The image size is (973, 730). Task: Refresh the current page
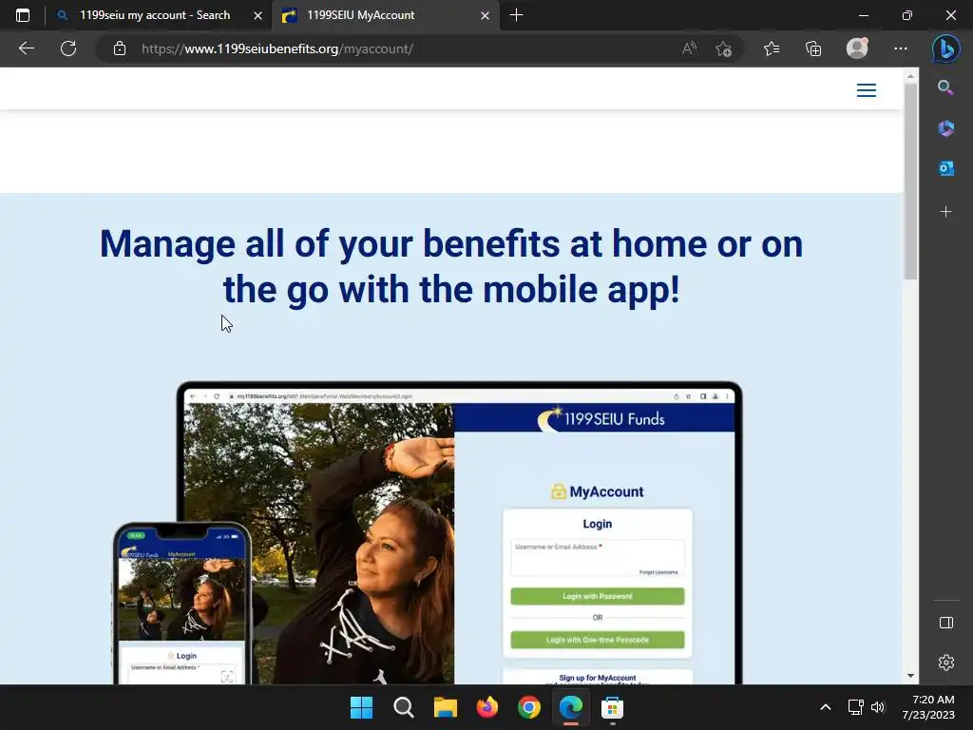point(68,48)
